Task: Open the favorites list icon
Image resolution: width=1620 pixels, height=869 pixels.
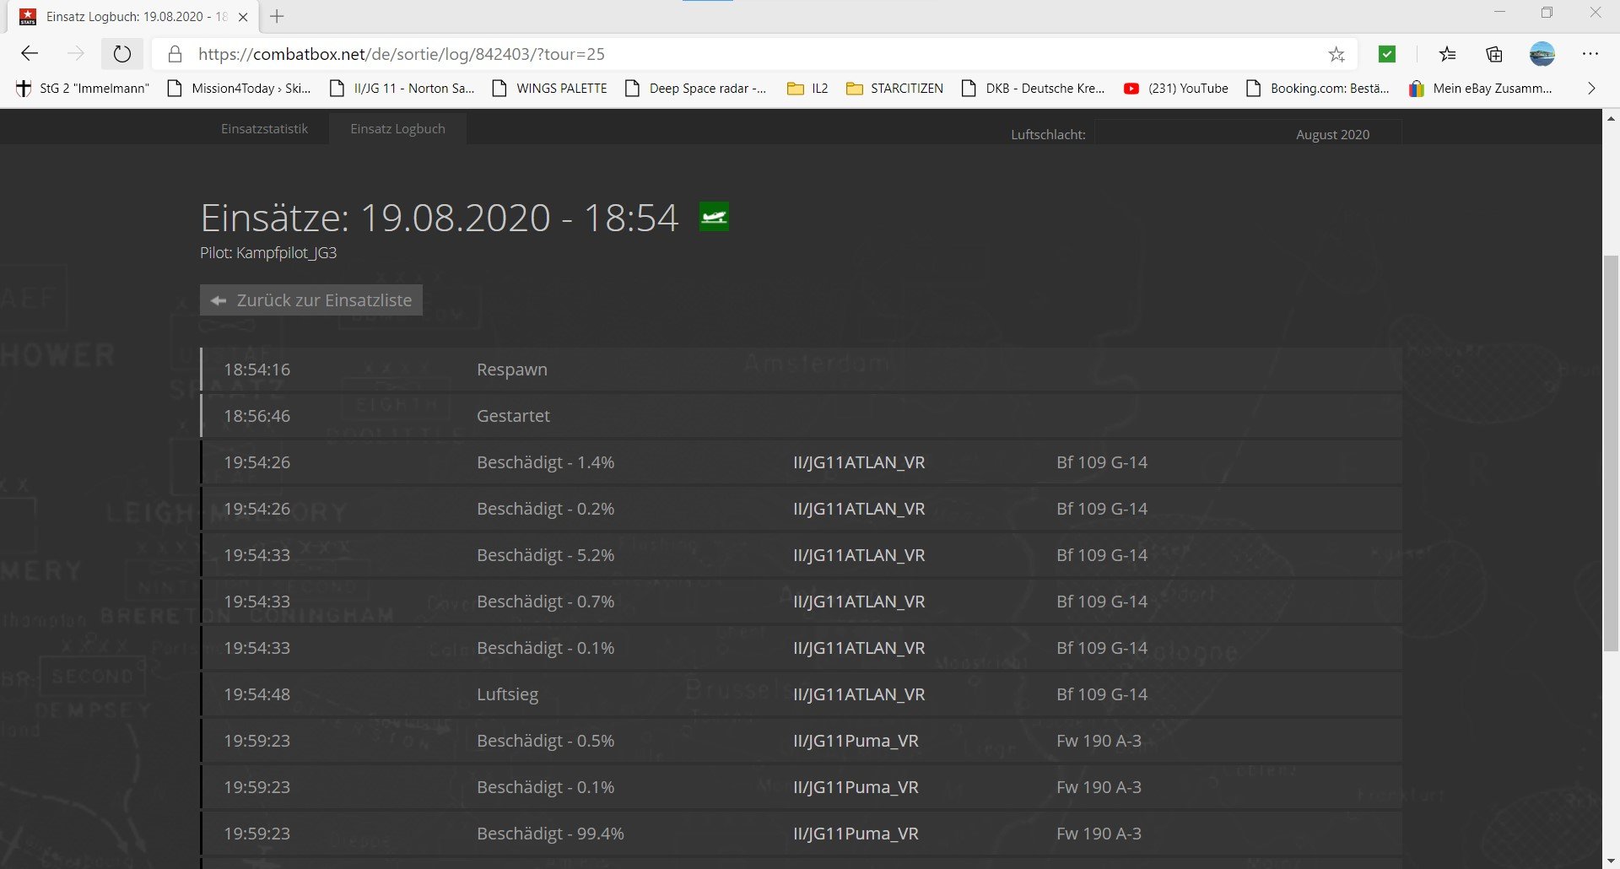Action: coord(1448,55)
